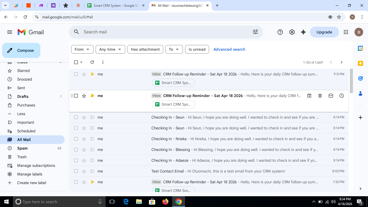Image resolution: width=368 pixels, height=207 pixels.
Task: Open the From filter dropdown
Action: click(82, 49)
